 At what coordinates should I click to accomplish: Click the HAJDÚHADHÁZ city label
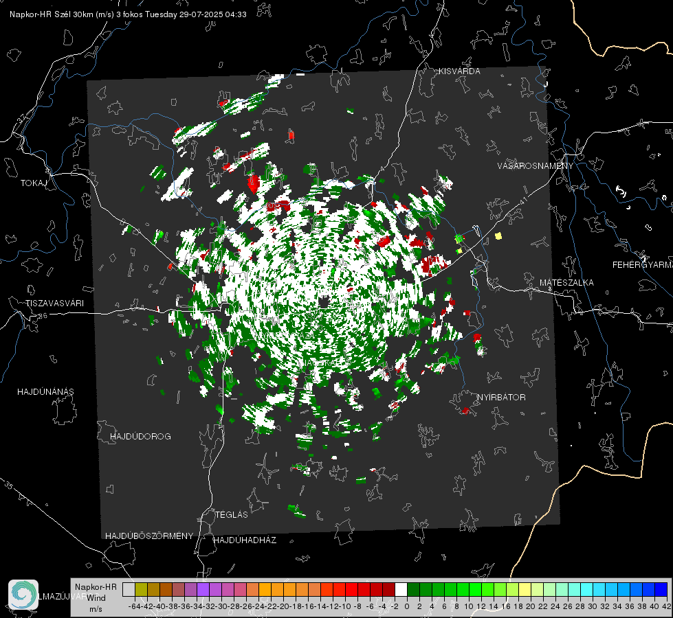point(245,540)
